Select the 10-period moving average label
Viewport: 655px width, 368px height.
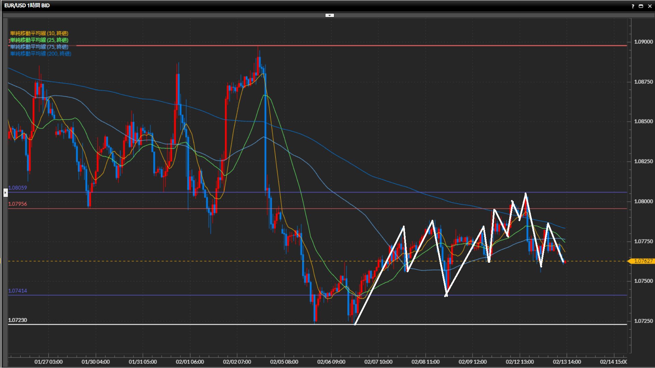point(39,33)
